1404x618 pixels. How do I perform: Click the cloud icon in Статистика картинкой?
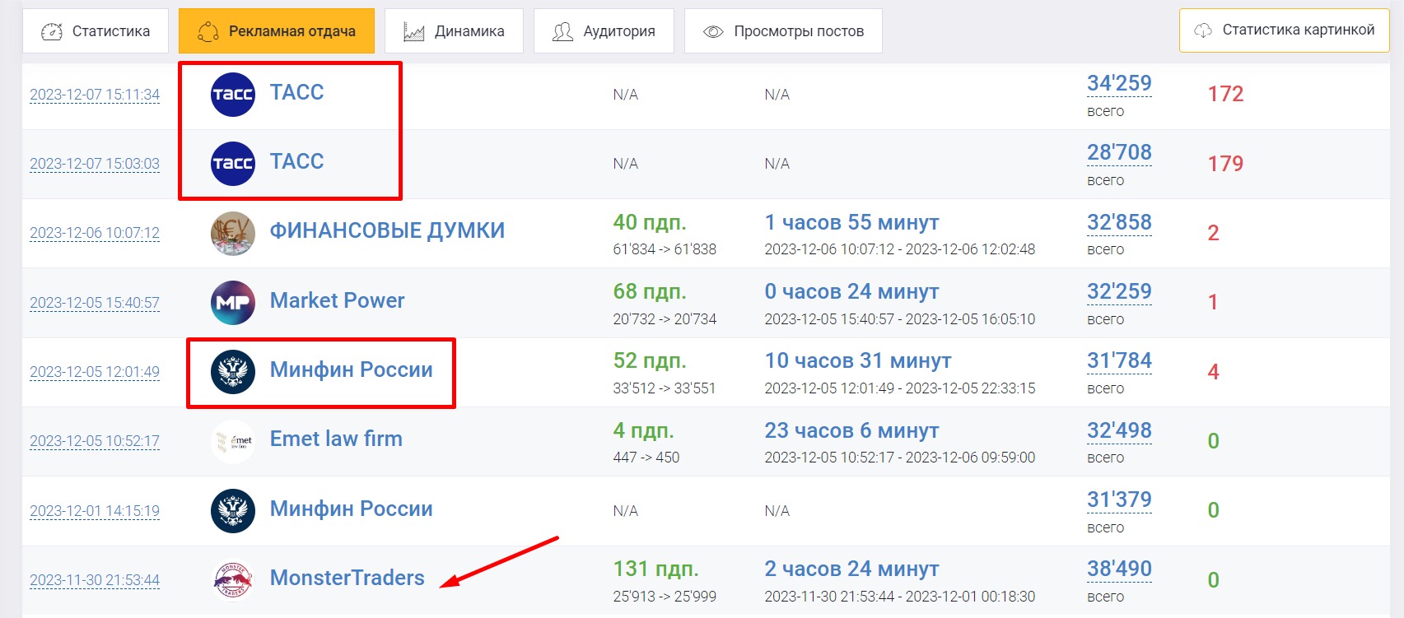1203,30
